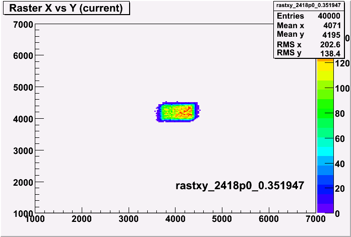Click the green palette segment near 80

point(325,114)
